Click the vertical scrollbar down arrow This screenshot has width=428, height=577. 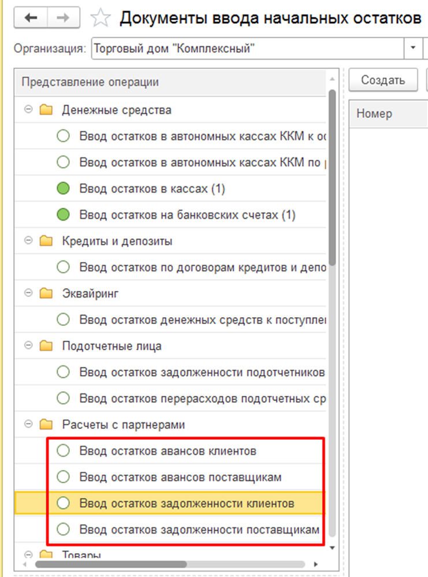pyautogui.click(x=332, y=548)
